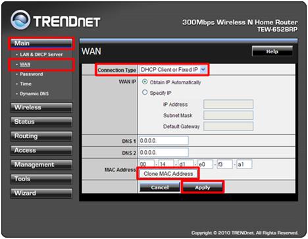The image size is (308, 239).
Task: Click the Subnet Mask input field
Action: [228, 115]
